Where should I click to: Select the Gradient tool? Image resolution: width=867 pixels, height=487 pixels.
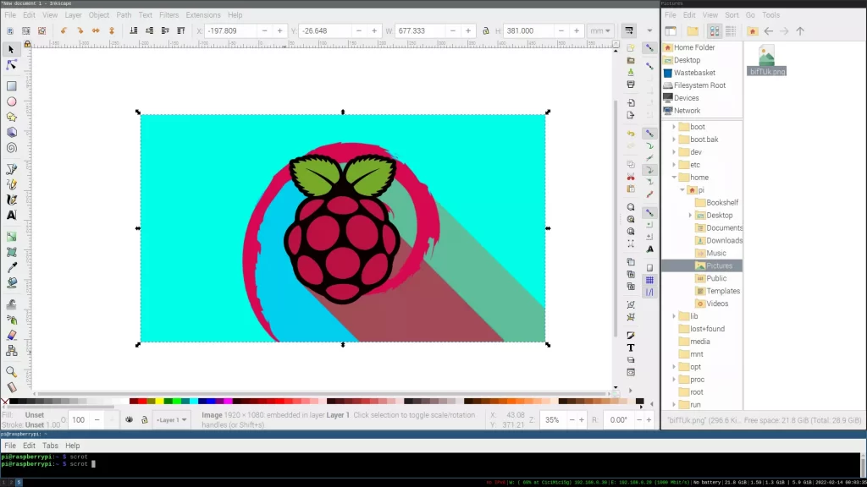coord(11,237)
